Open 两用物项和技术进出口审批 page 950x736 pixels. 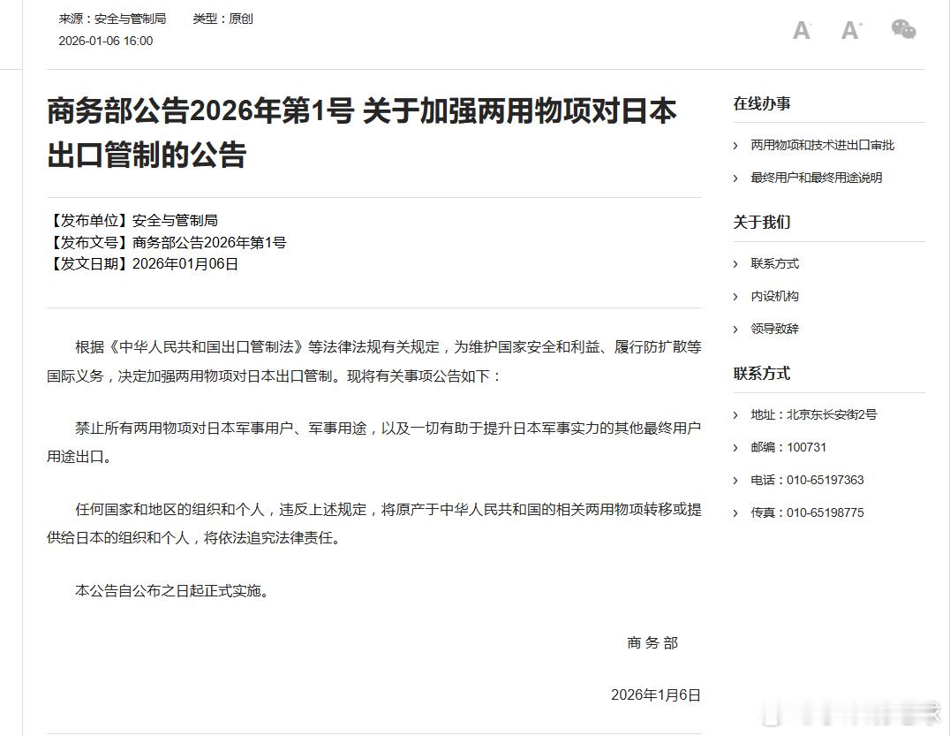tap(821, 145)
